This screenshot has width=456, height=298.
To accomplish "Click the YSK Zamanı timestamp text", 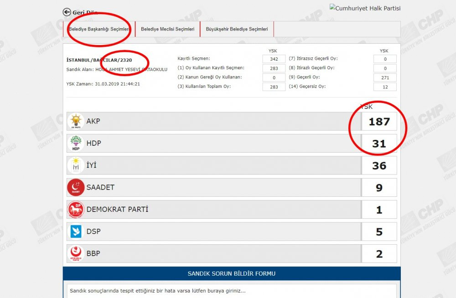I will (x=103, y=84).
